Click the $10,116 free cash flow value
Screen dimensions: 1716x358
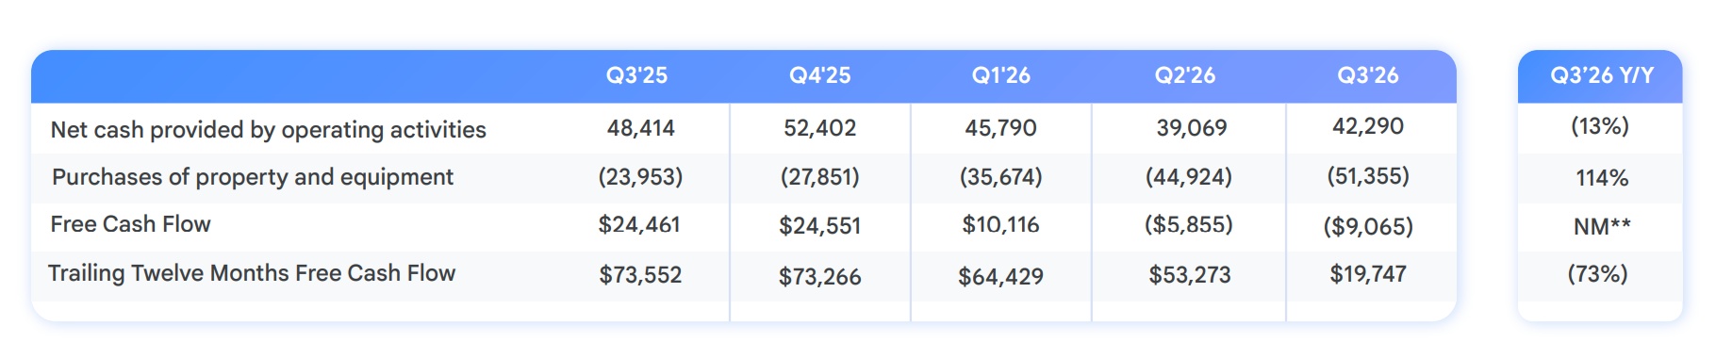pyautogui.click(x=1000, y=225)
